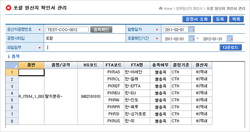Select row header 6 in grid

pyautogui.click(x=12, y=107)
